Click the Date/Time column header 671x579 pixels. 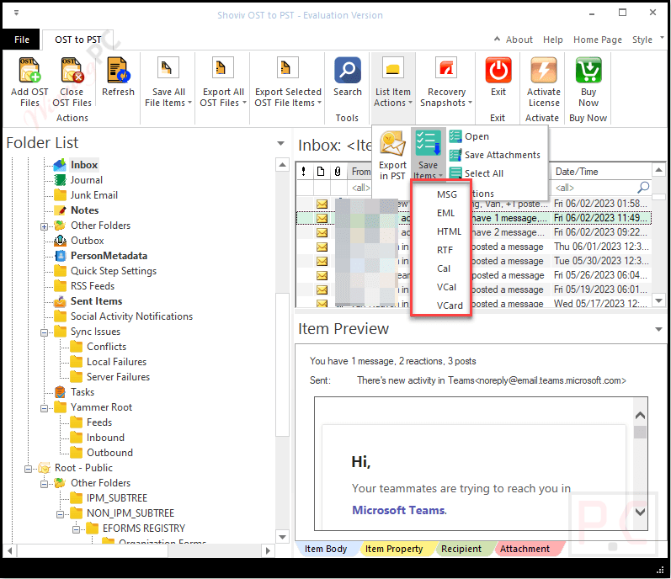pos(601,172)
